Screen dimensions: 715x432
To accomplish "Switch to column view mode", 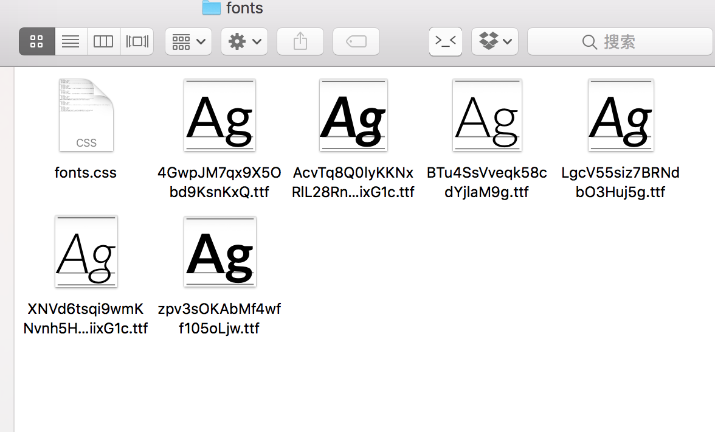I will (103, 41).
